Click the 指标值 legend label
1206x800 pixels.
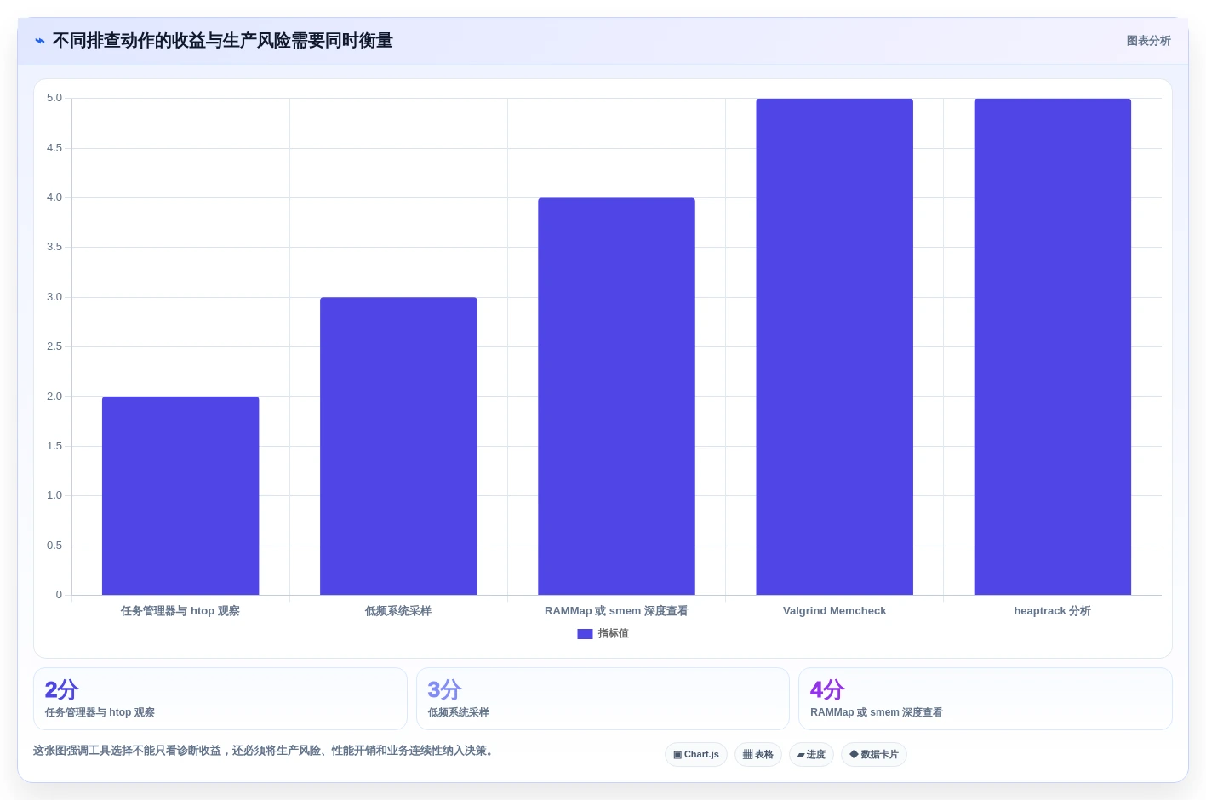coord(613,634)
